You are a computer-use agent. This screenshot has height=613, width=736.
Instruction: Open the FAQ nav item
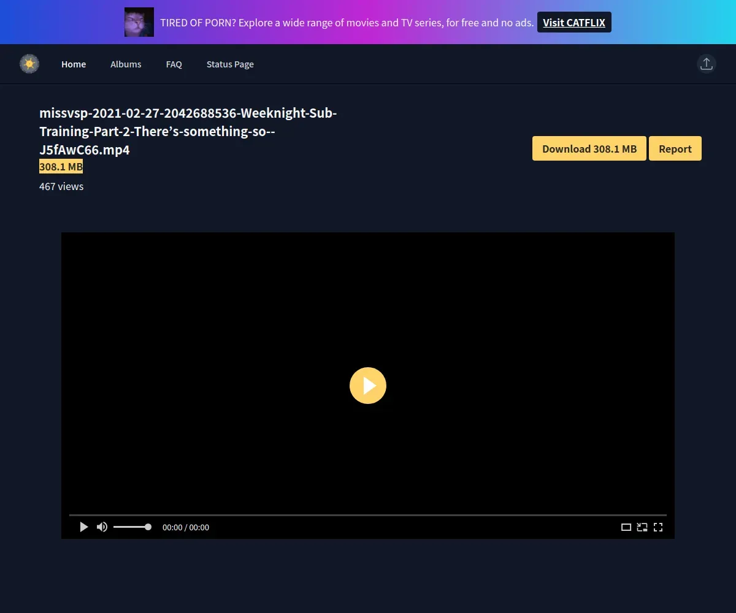tap(174, 64)
